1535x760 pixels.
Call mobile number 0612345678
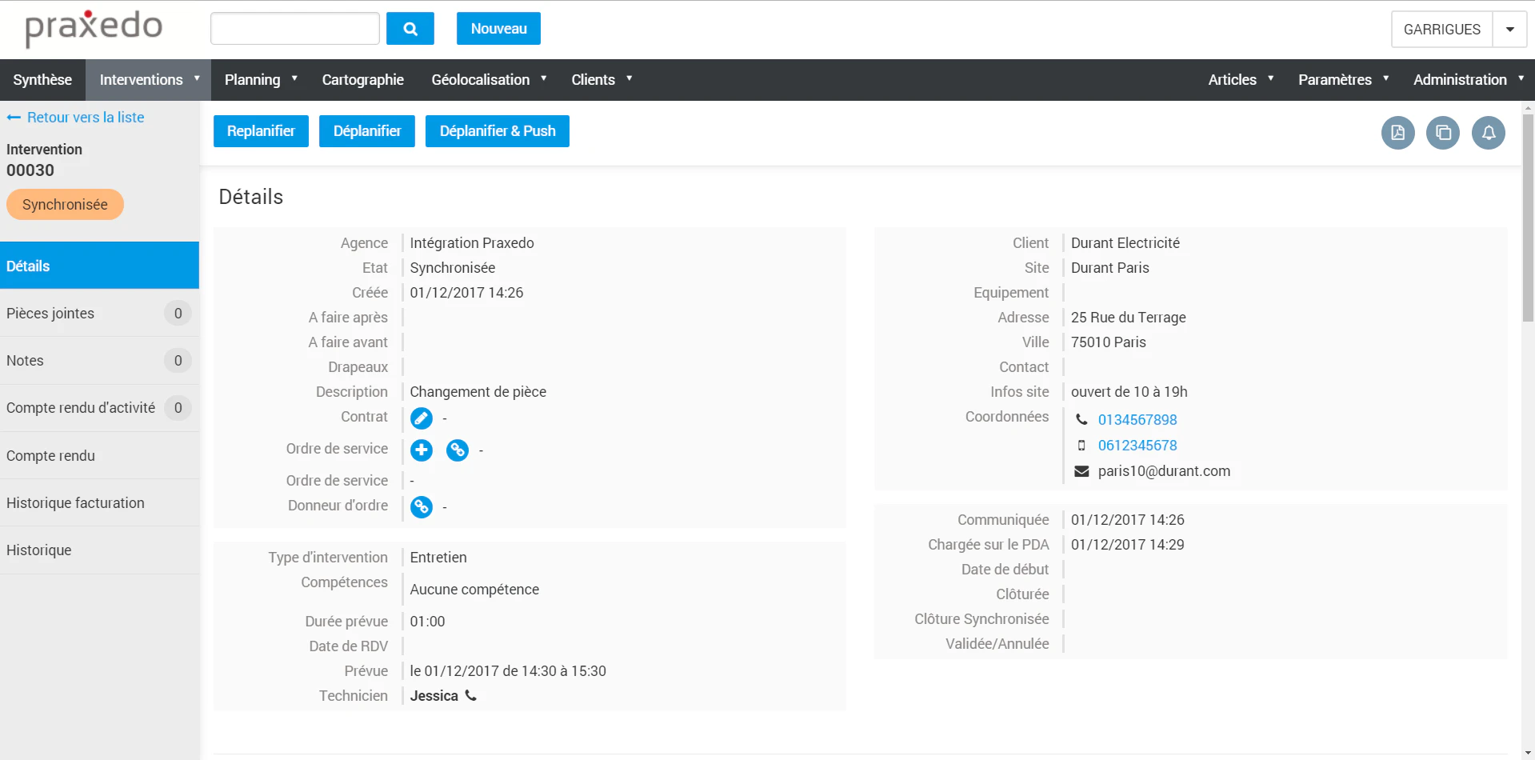[1137, 446]
